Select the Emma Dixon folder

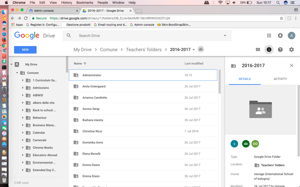(x=143, y=176)
